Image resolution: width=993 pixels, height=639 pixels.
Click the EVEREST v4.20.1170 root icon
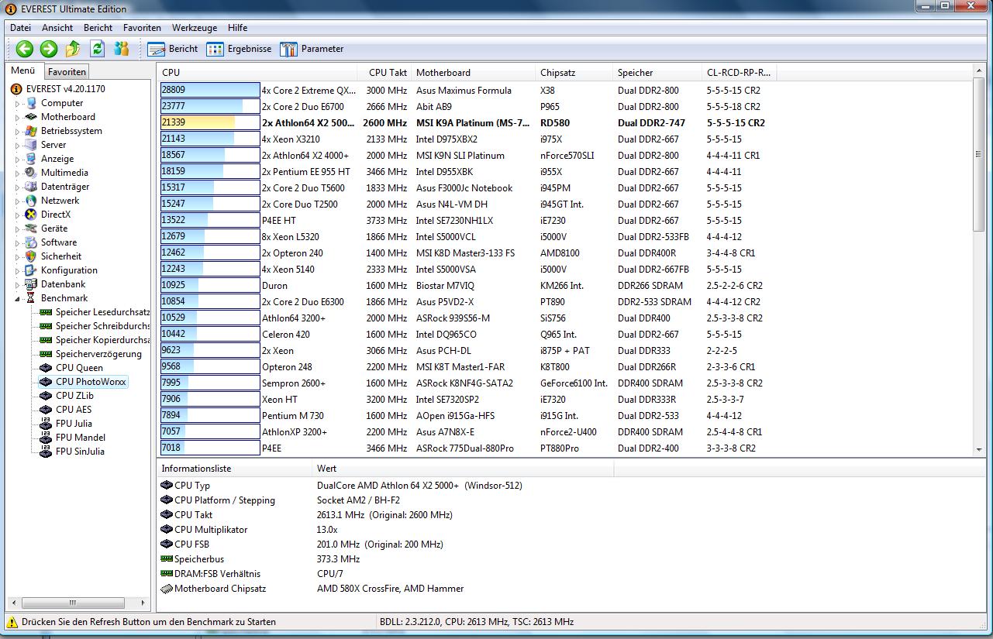point(16,89)
